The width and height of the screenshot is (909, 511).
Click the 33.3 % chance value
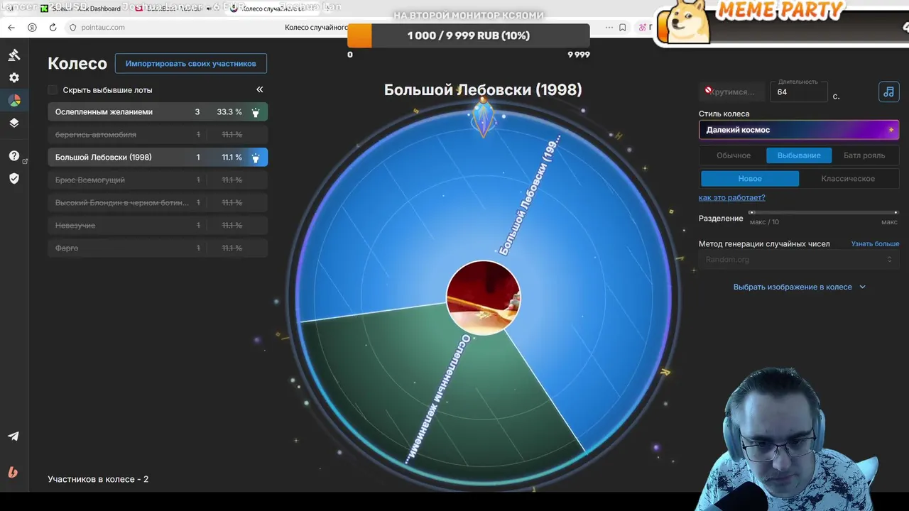point(229,112)
